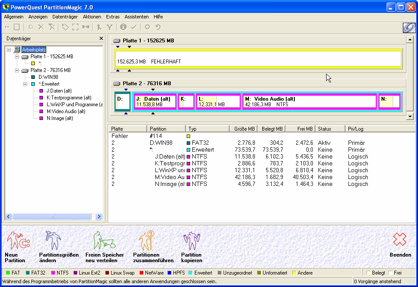Launch the Partition kopieren wizard
This screenshot has width=418, height=287.
192,247
